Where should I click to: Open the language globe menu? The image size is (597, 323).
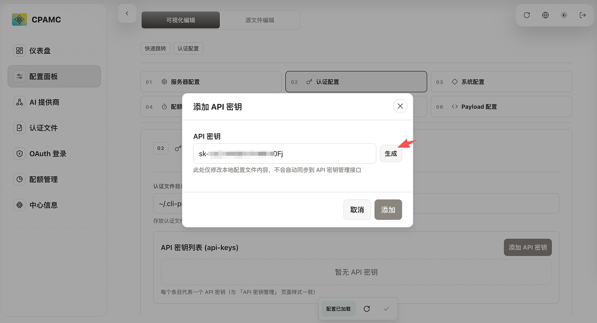[x=546, y=15]
